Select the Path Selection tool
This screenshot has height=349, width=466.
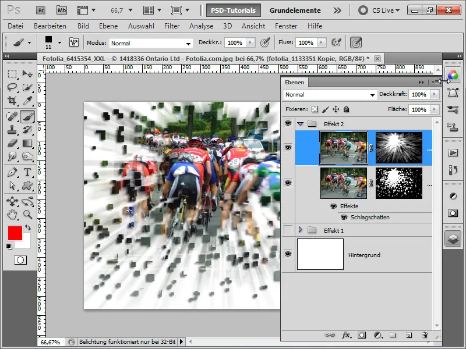tap(12, 186)
